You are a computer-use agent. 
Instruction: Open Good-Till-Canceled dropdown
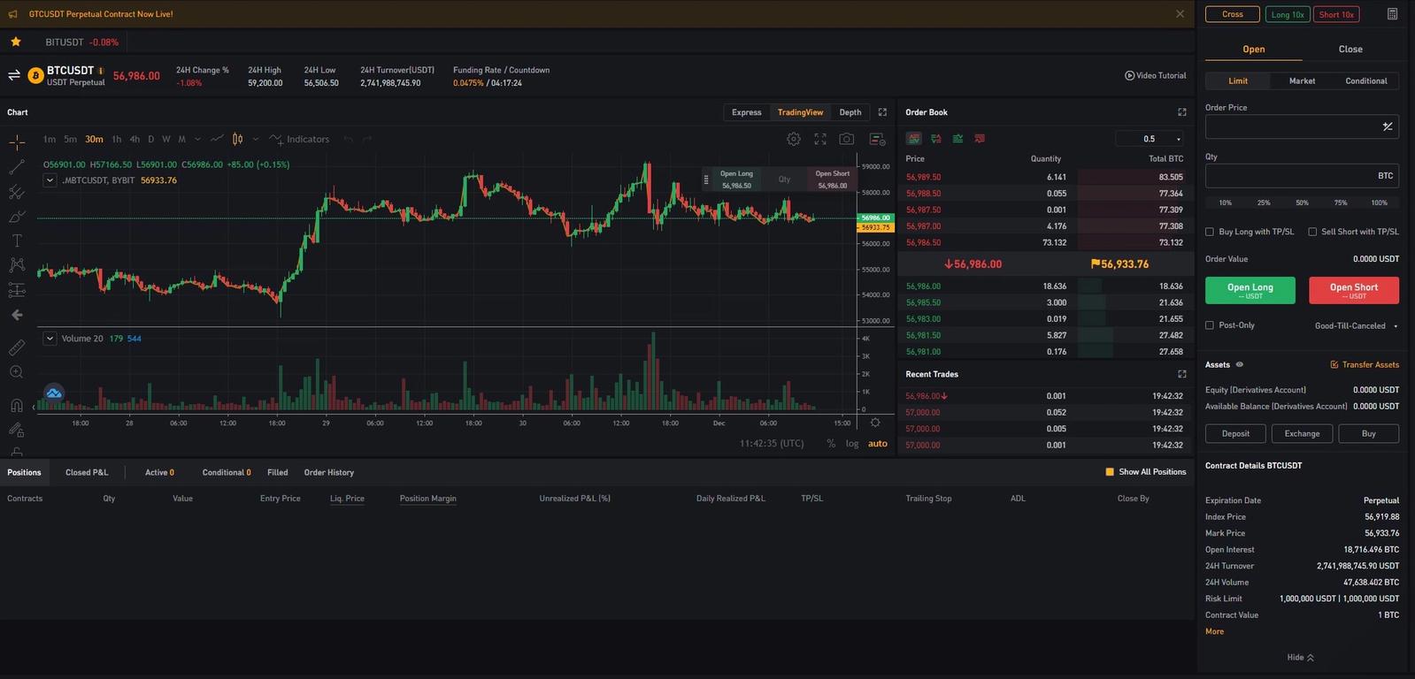tap(1356, 325)
